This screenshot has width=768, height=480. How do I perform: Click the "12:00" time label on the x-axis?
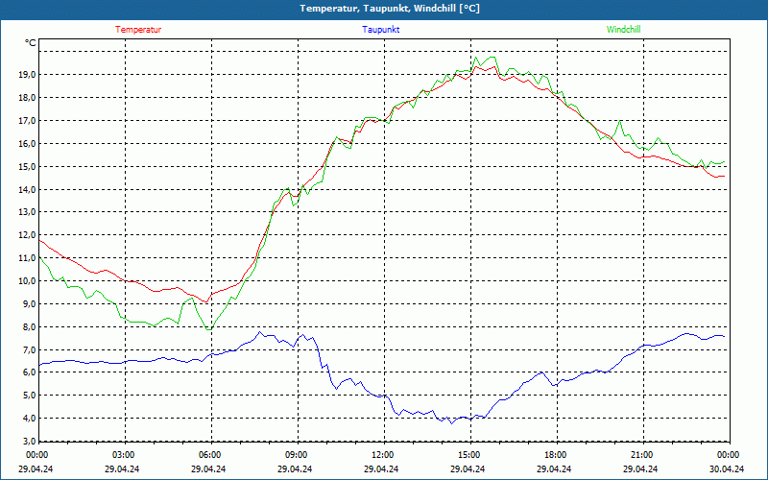coord(382,455)
